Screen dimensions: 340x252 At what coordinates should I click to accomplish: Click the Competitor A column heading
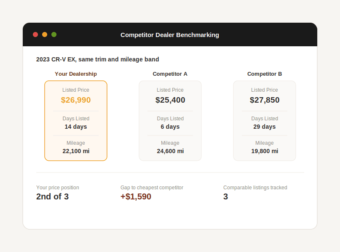click(170, 74)
